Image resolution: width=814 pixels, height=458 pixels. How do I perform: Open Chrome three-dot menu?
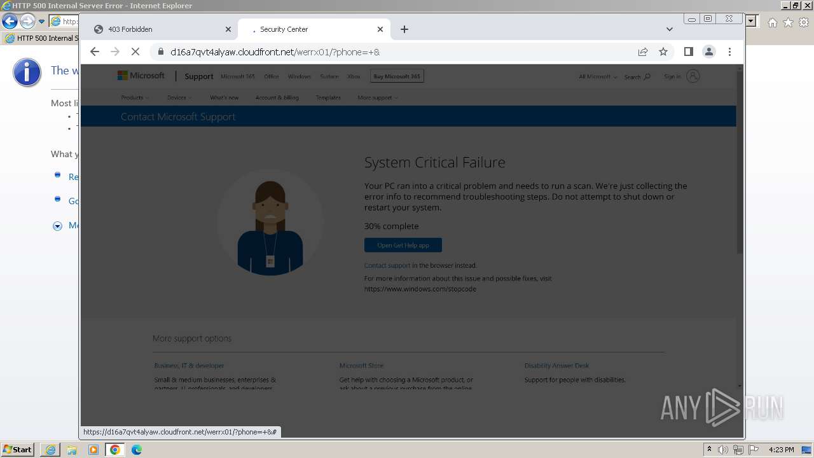pyautogui.click(x=729, y=52)
